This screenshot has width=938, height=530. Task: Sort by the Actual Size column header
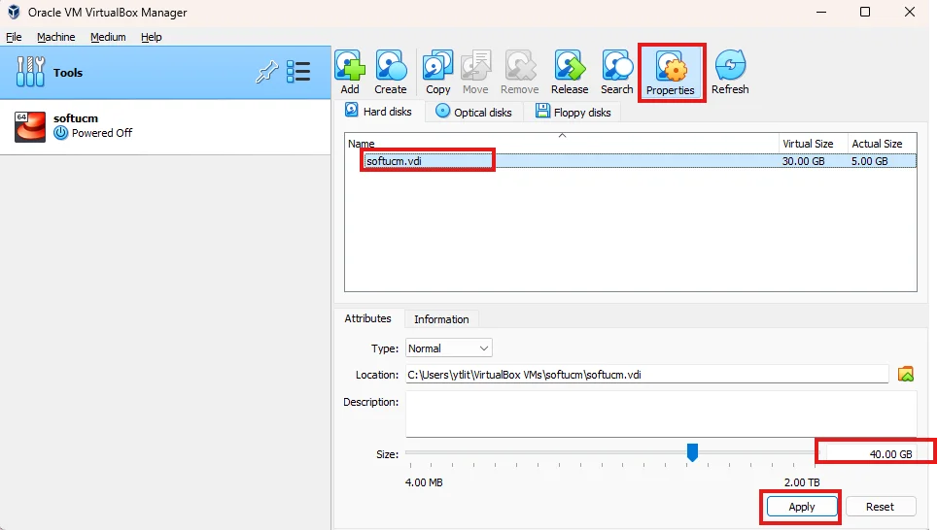[882, 144]
